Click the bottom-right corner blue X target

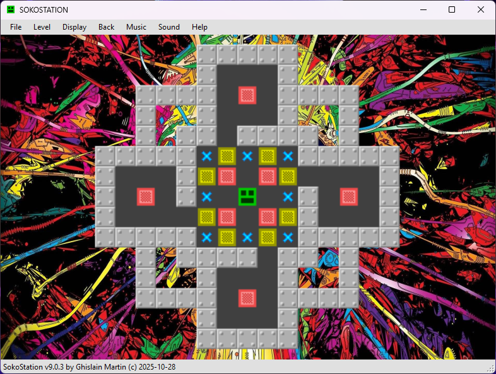click(288, 237)
